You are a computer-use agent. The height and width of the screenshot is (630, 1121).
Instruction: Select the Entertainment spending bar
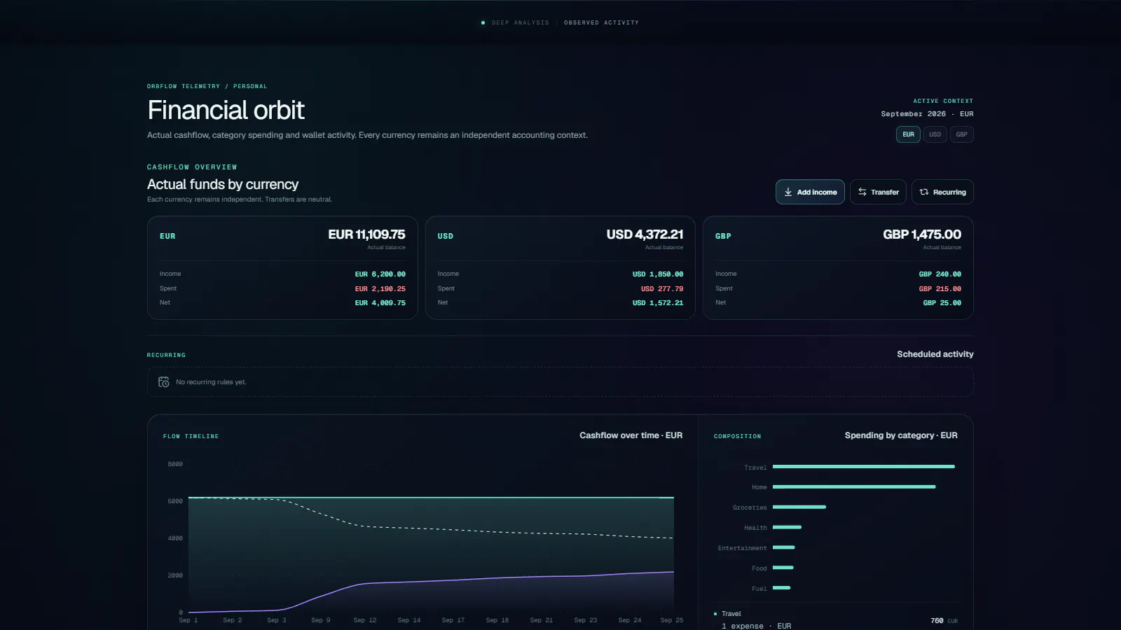pos(784,547)
